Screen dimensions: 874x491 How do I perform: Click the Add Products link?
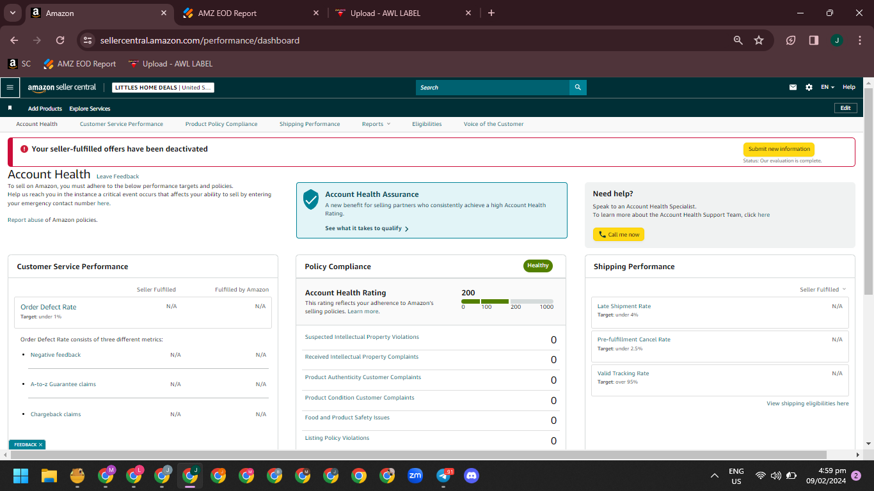click(45, 109)
